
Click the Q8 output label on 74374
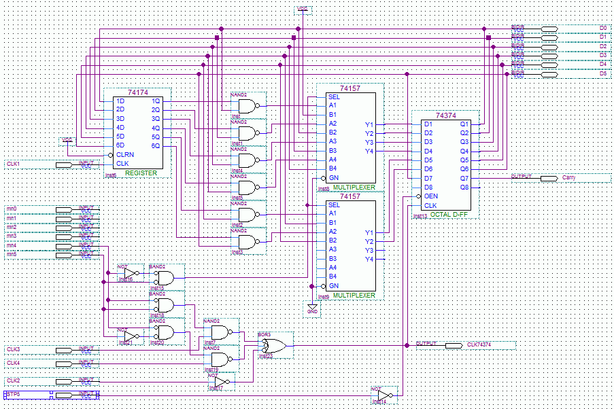tap(464, 188)
